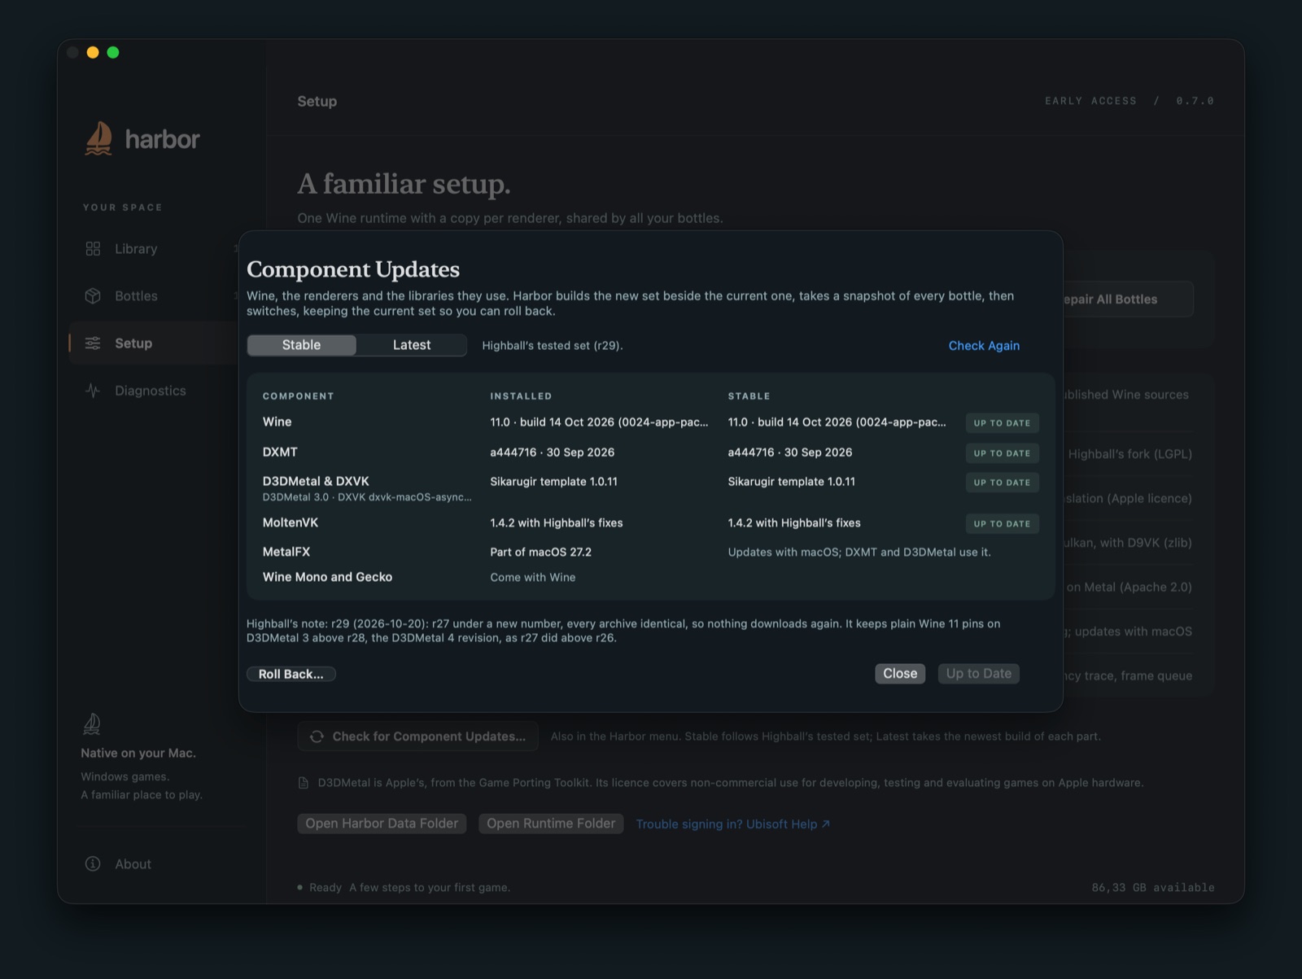Click Open Runtime Folder button
The width and height of the screenshot is (1302, 979).
(551, 824)
